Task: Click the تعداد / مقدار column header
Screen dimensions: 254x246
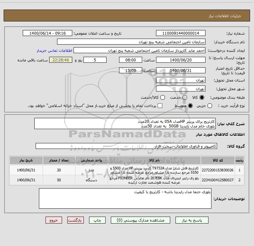Action: pyautogui.click(x=59, y=160)
